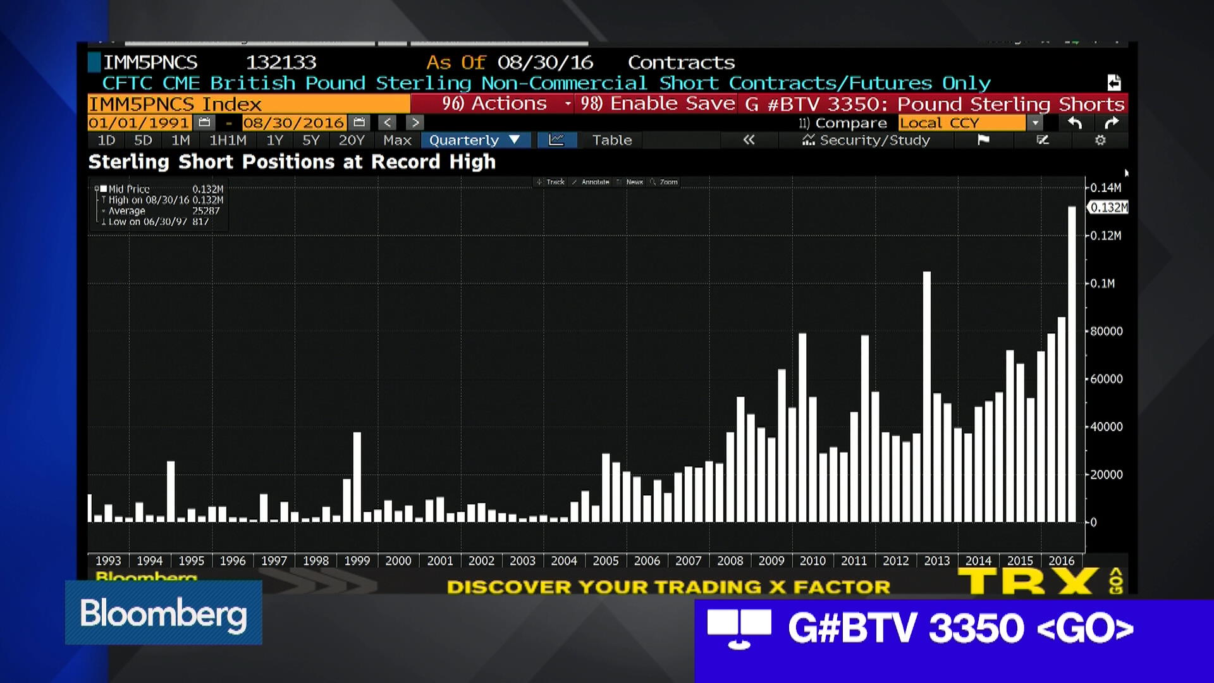1214x683 pixels.
Task: Click the 0.132M last value label
Action: click(1108, 207)
